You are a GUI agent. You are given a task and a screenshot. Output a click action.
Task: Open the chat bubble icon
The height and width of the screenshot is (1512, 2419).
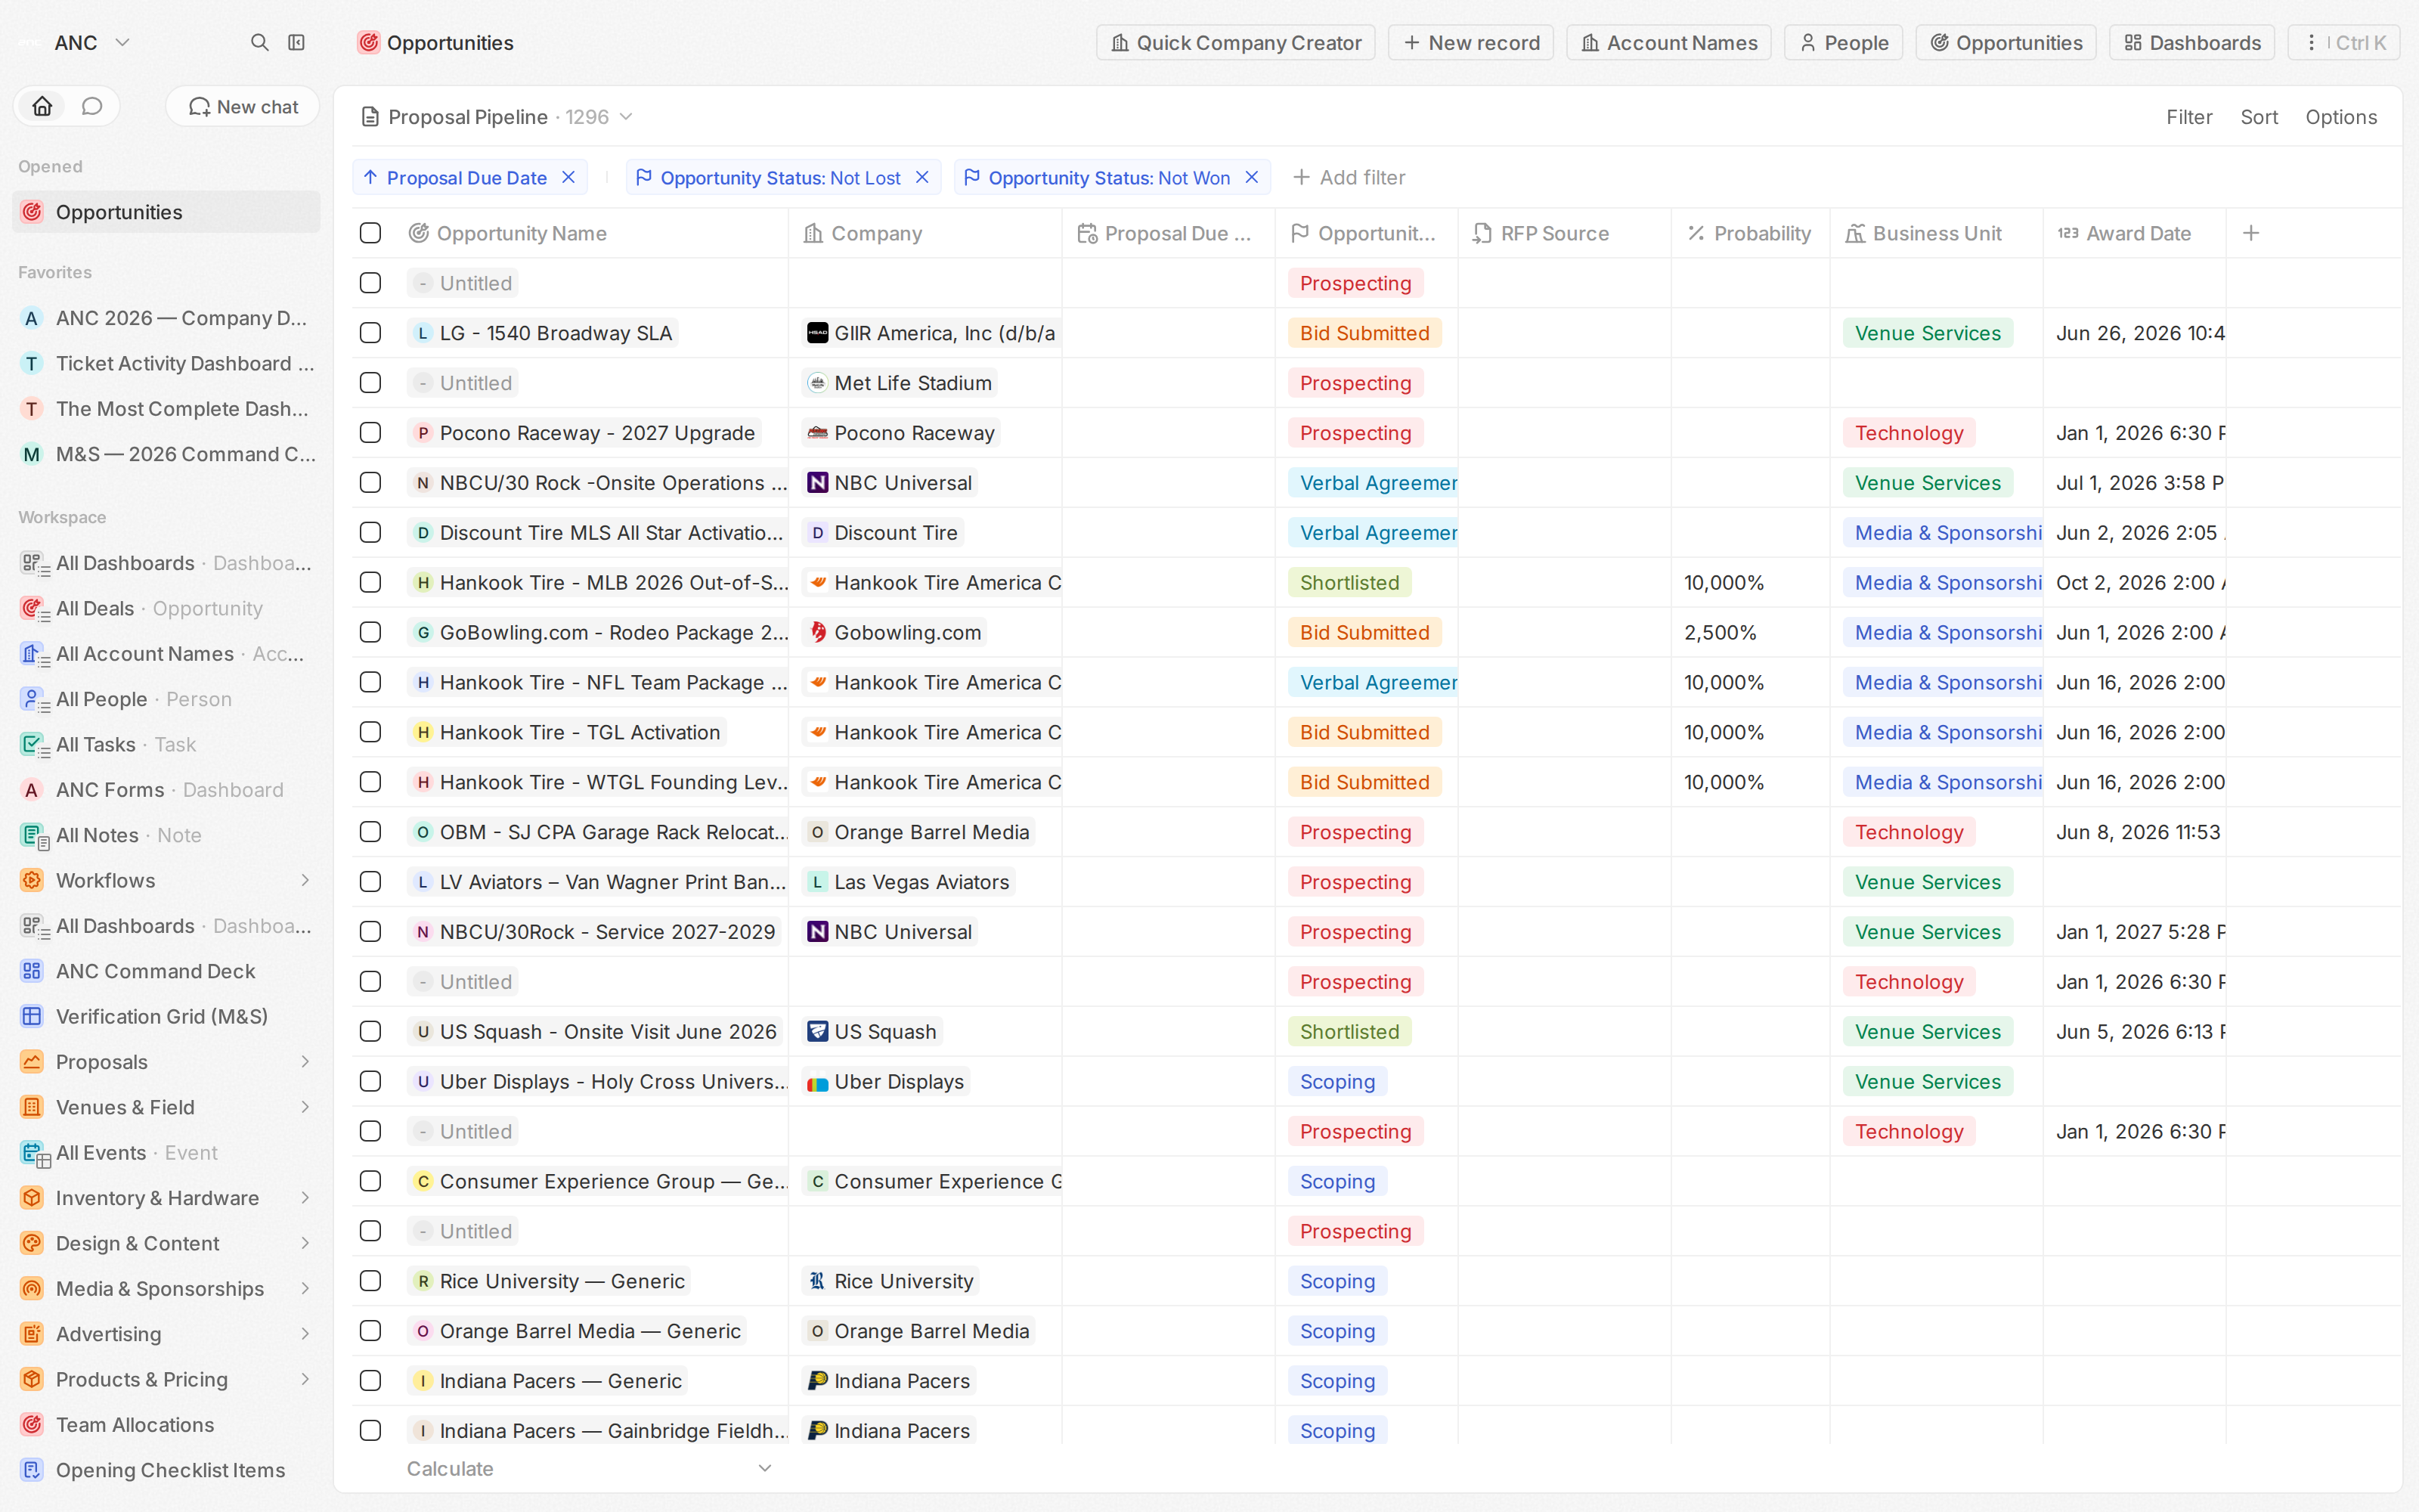pyautogui.click(x=92, y=106)
